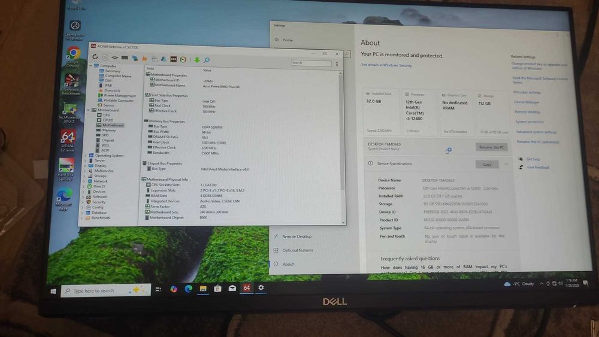Click the Rename this PC button
The height and width of the screenshot is (337, 599).
[491, 147]
